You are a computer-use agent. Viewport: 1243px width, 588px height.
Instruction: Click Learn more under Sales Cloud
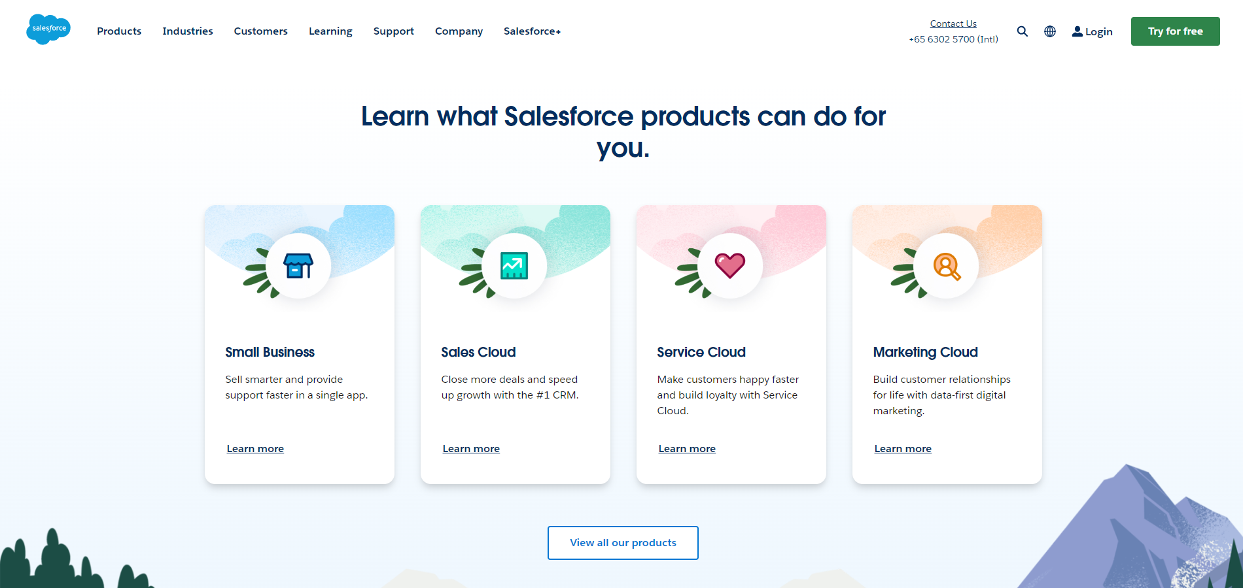tap(470, 448)
